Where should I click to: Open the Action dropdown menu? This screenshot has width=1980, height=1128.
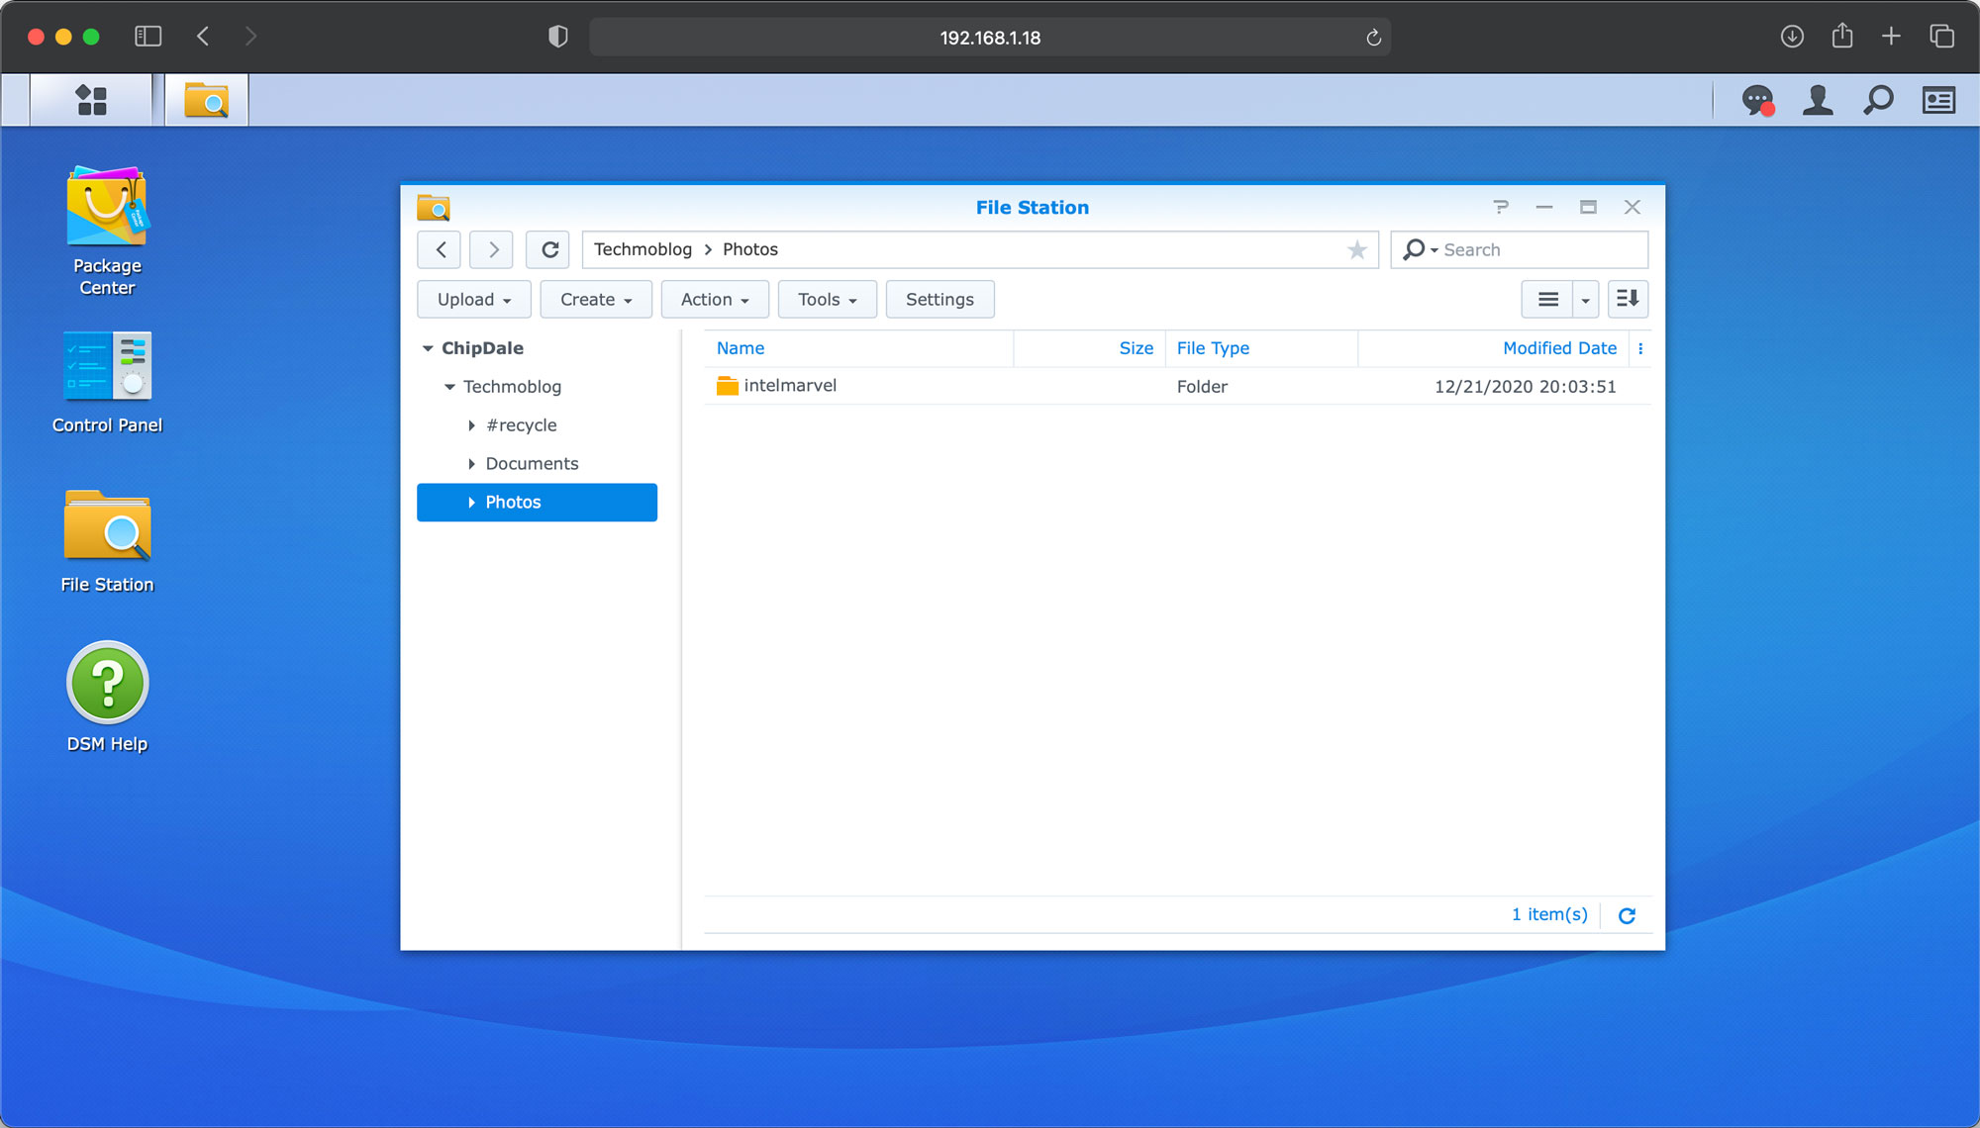point(715,299)
